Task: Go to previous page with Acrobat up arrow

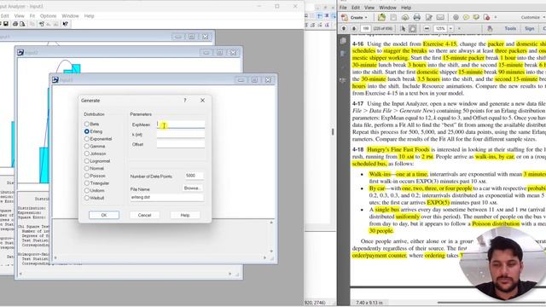Action: click(x=343, y=28)
